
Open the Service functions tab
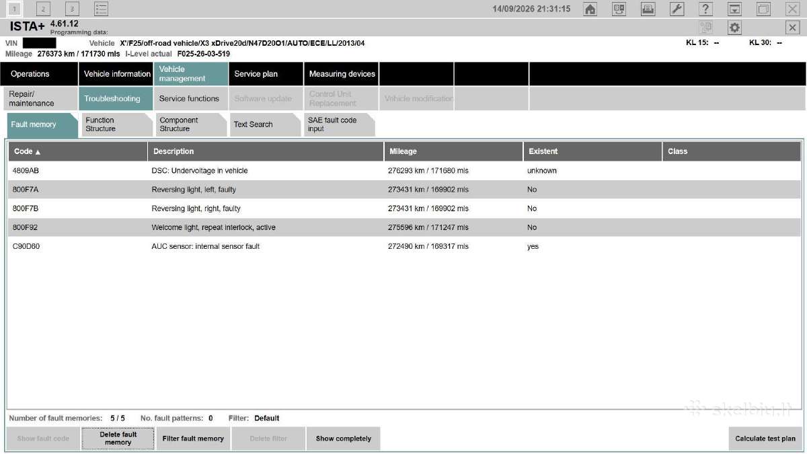point(191,99)
